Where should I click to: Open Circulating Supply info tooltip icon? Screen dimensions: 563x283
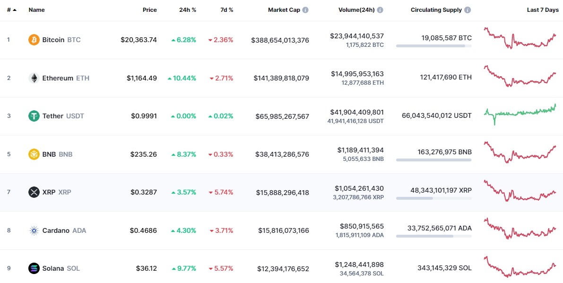(468, 10)
